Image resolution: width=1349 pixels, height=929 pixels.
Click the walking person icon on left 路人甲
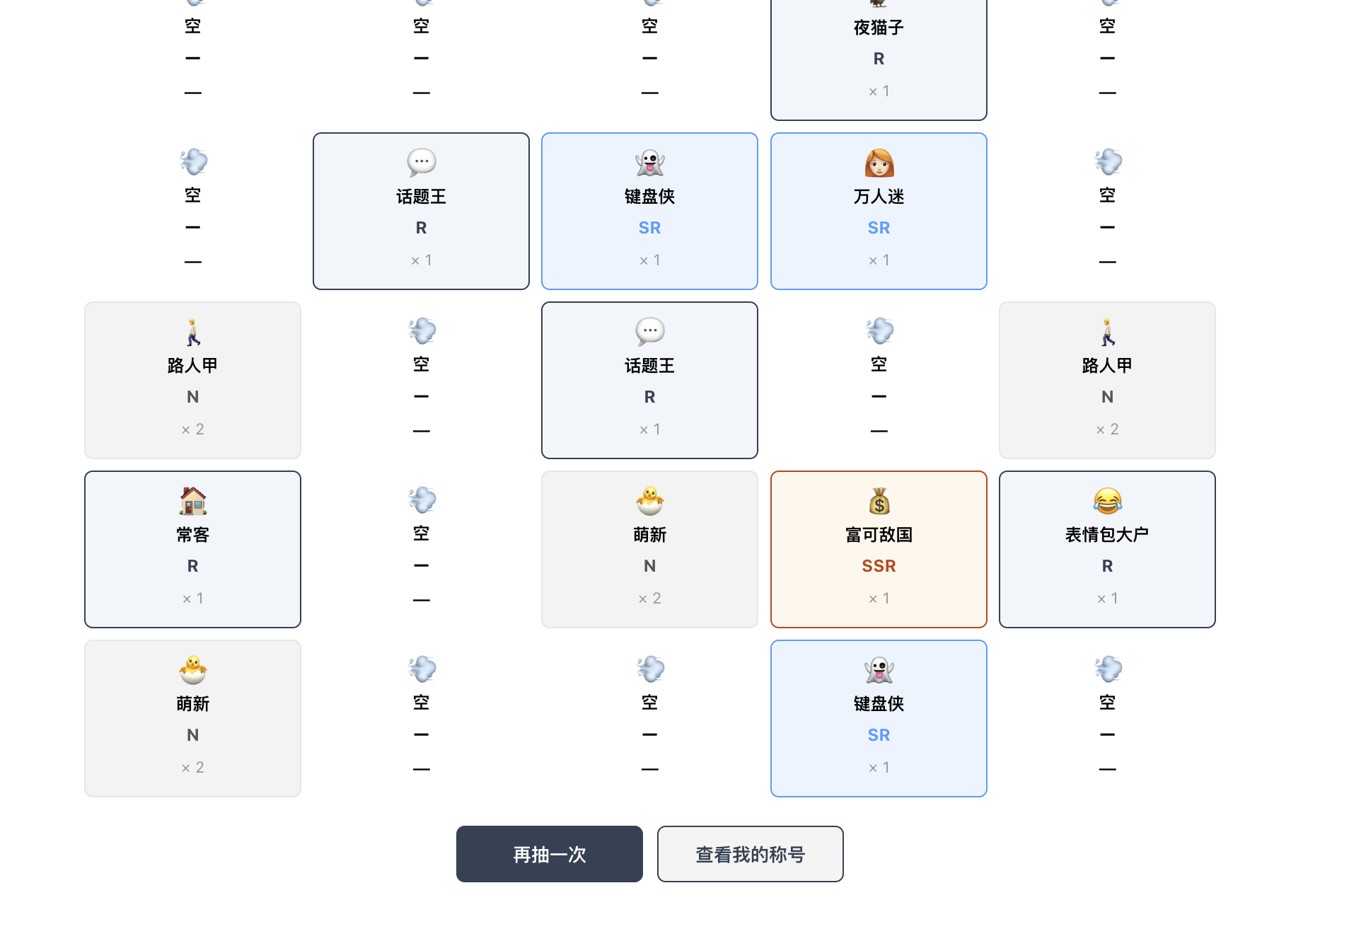(192, 332)
